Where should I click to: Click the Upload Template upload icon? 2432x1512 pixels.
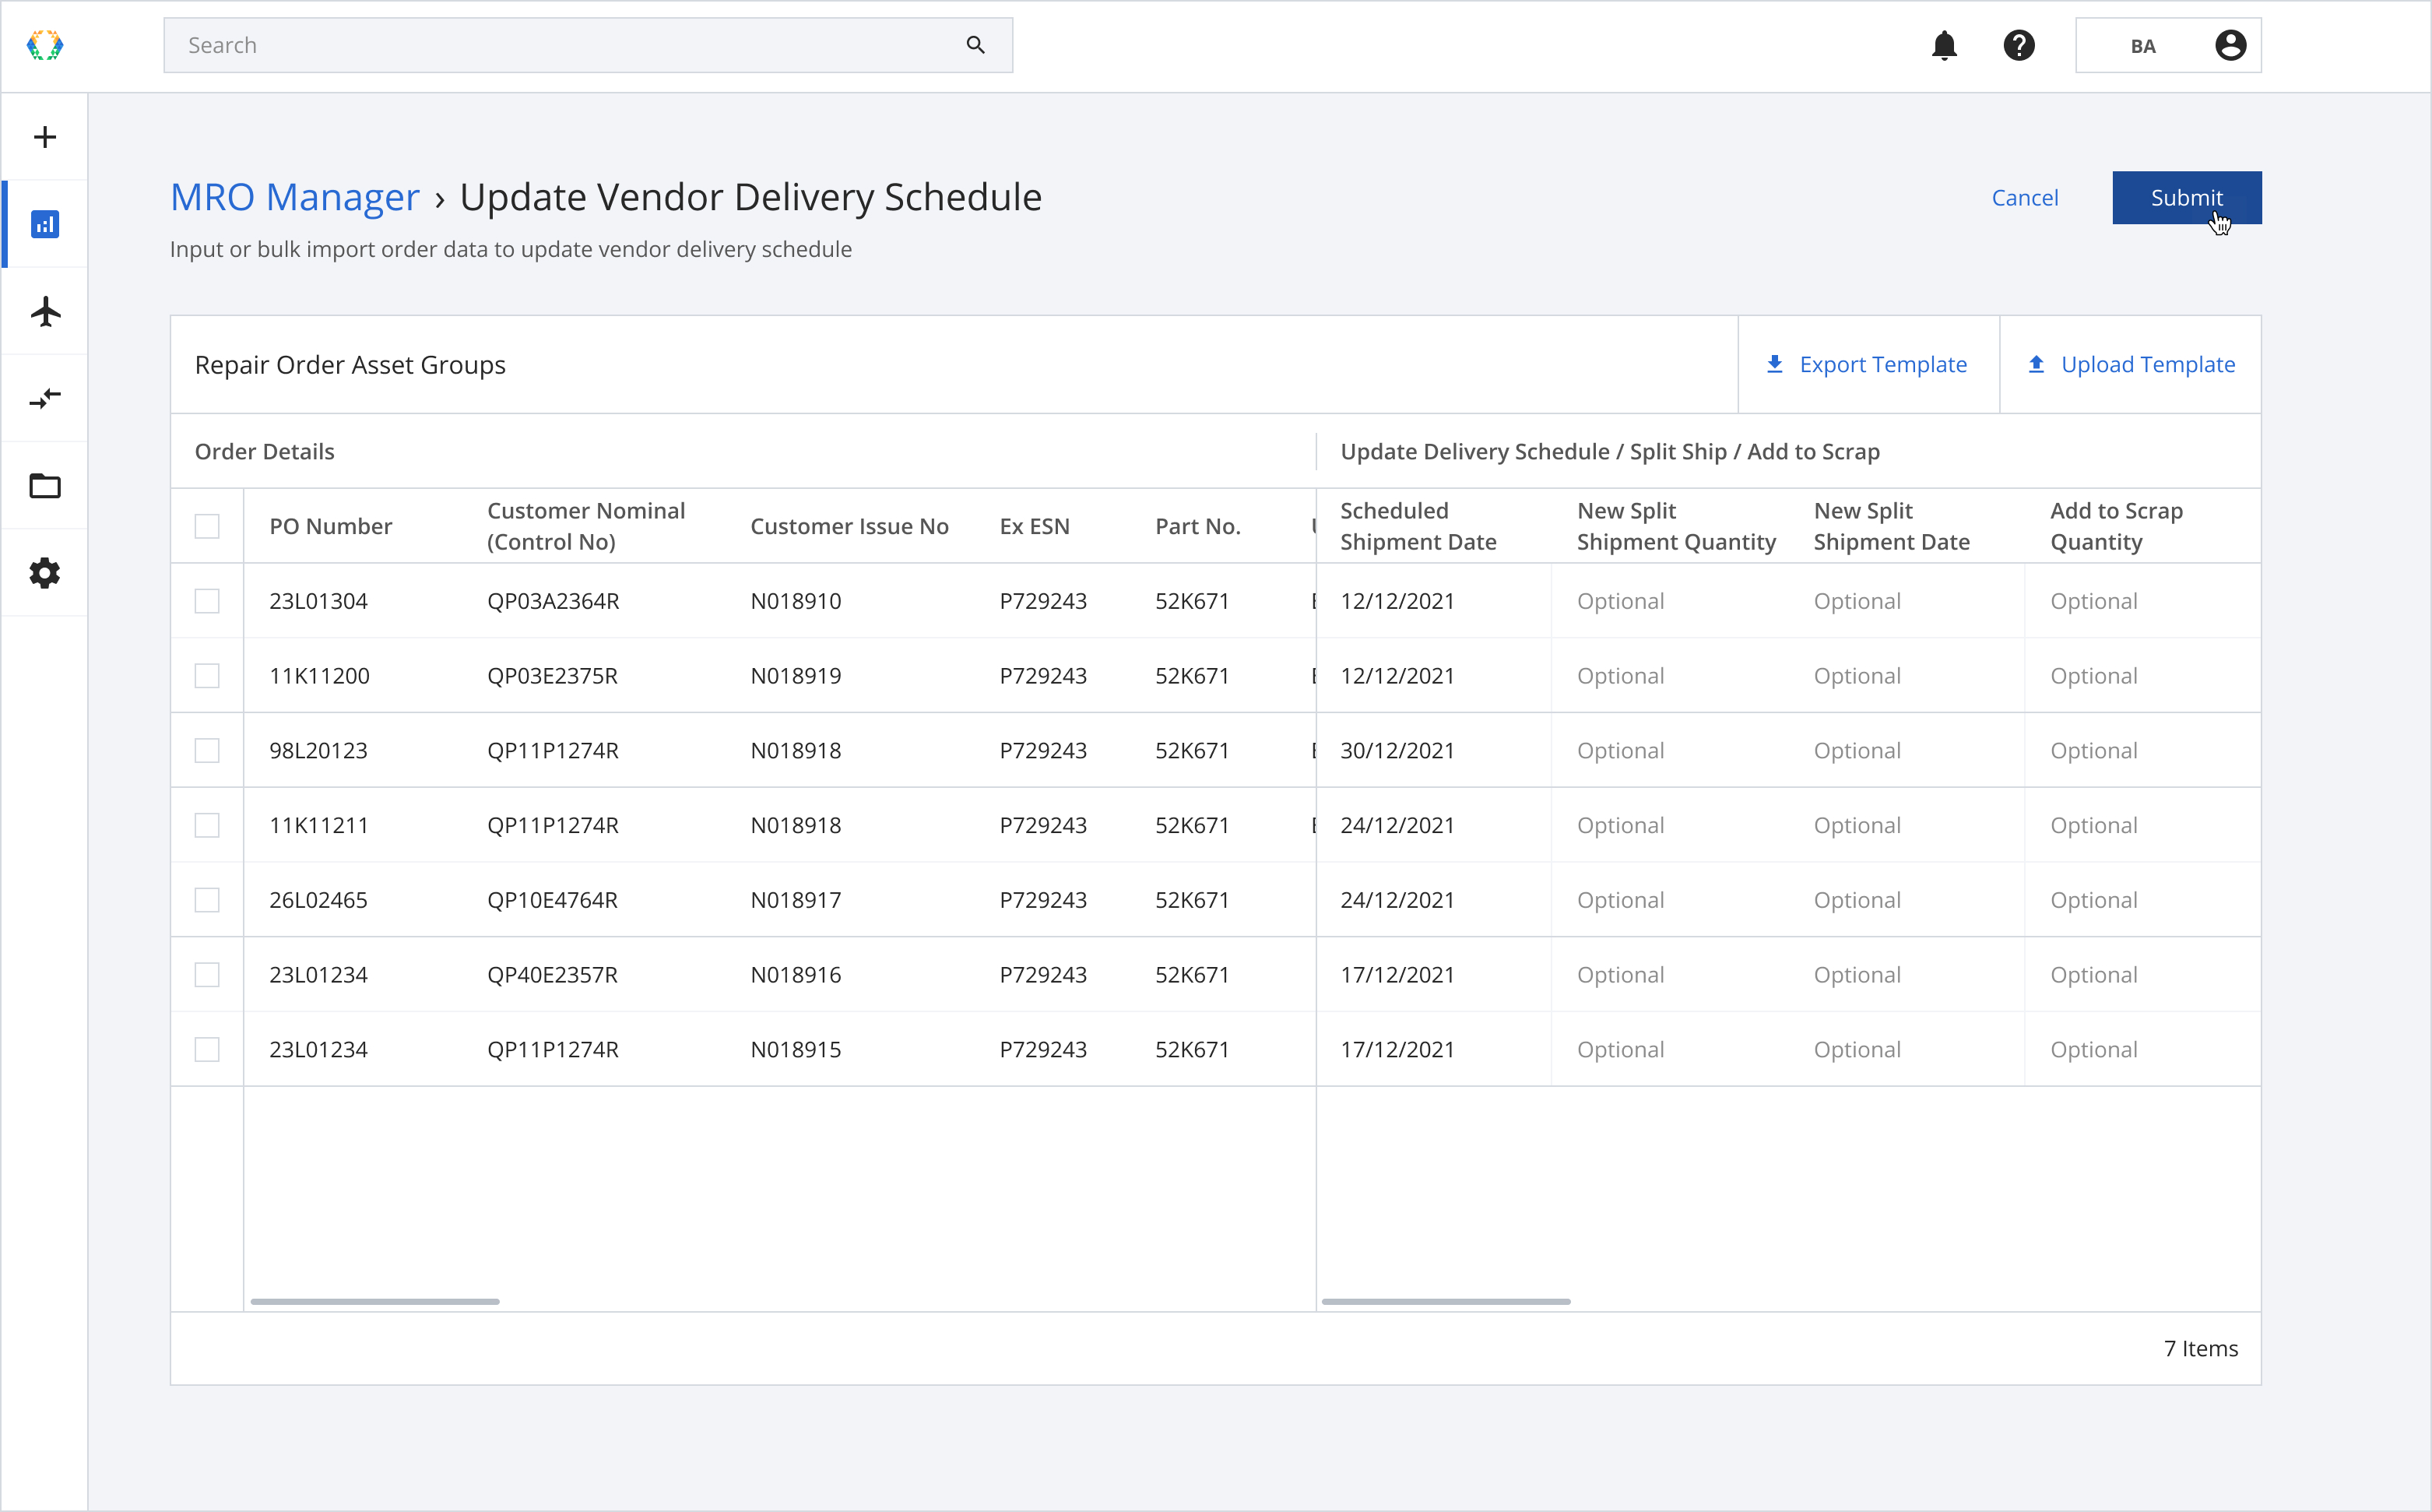(x=2037, y=364)
